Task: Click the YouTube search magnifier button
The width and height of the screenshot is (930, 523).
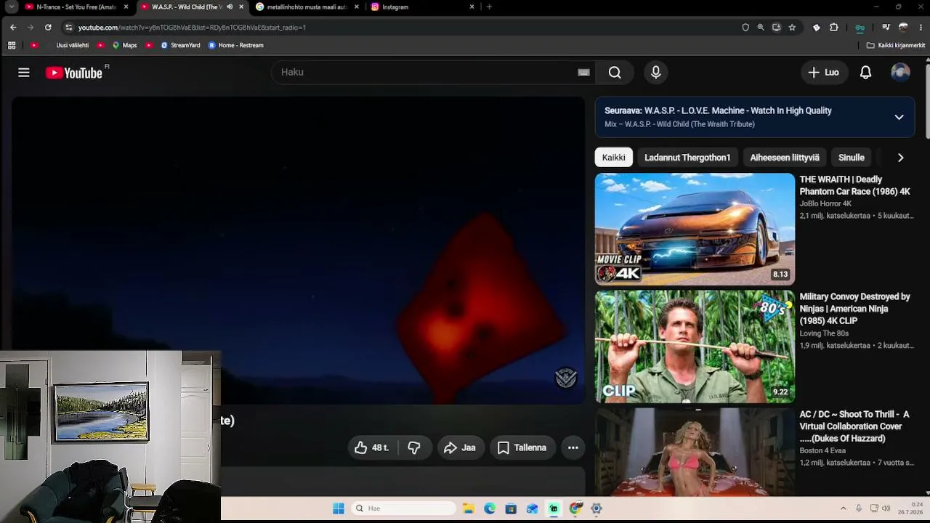Action: (615, 73)
